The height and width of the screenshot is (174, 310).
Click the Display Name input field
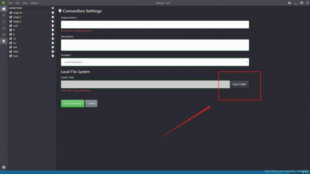tap(155, 24)
